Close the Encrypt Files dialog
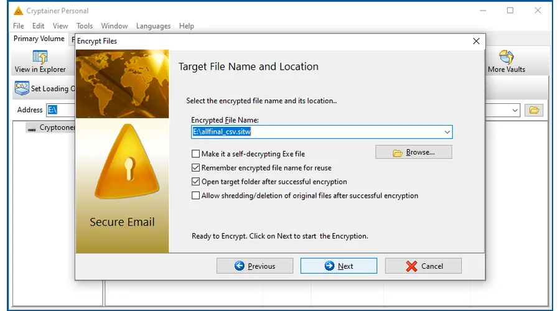Image resolution: width=560 pixels, height=311 pixels. tap(476, 41)
